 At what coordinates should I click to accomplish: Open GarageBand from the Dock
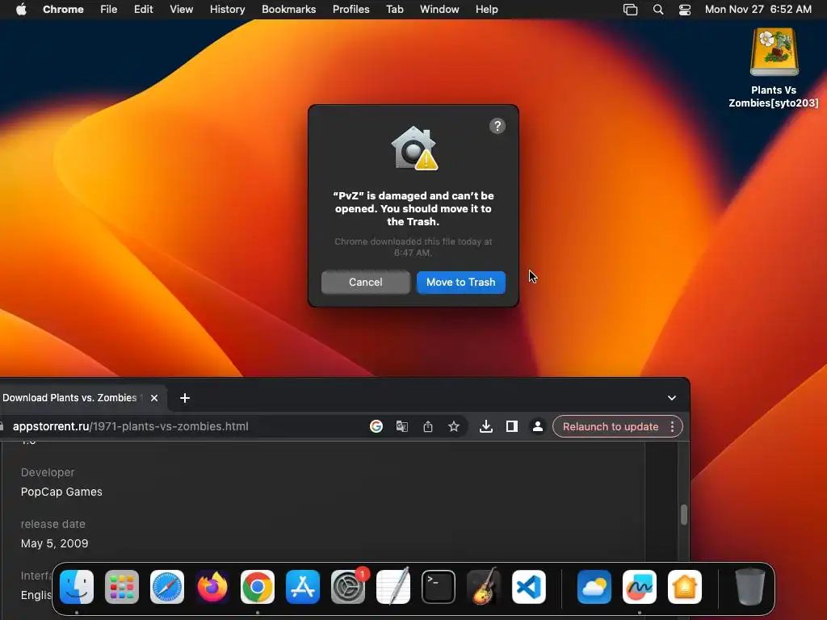click(x=484, y=587)
